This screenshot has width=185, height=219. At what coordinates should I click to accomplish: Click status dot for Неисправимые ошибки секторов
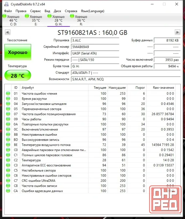tap(8, 175)
